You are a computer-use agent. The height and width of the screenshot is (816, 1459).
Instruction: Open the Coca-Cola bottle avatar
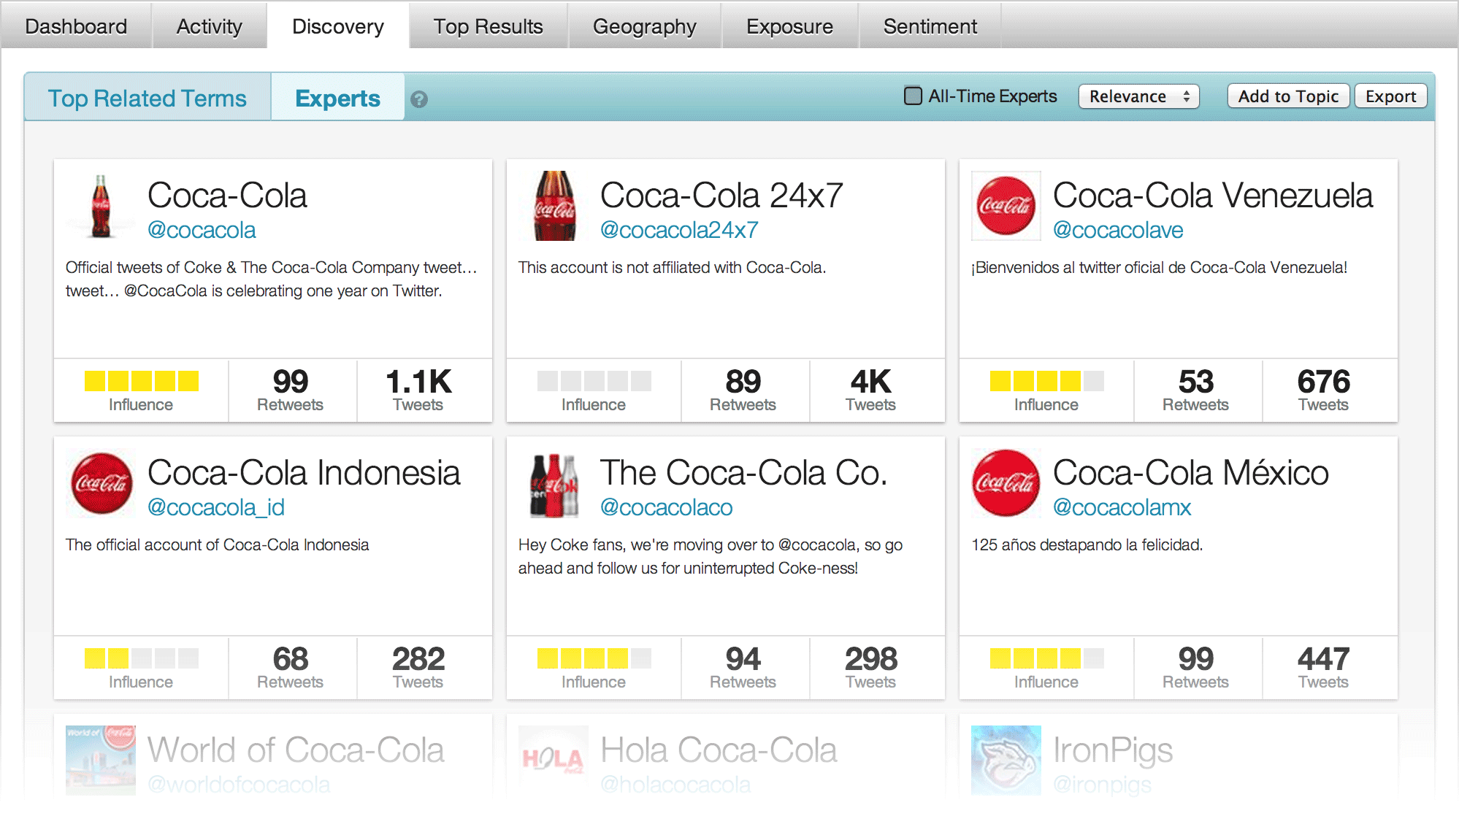pyautogui.click(x=101, y=206)
